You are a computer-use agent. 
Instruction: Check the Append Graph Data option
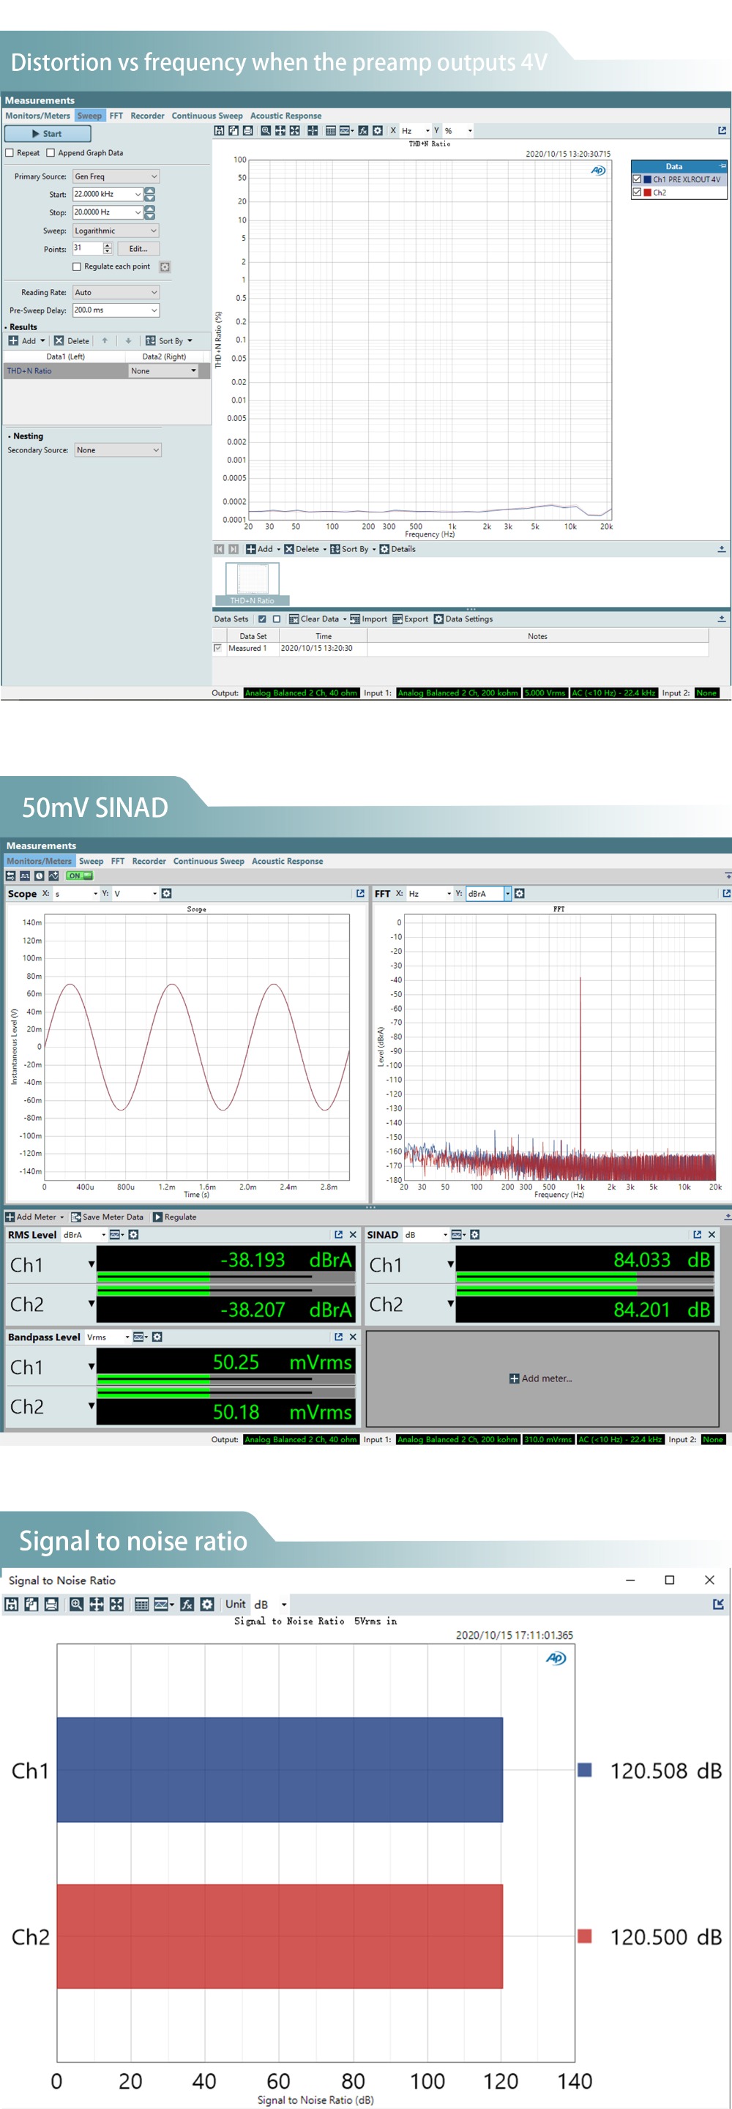click(x=51, y=153)
